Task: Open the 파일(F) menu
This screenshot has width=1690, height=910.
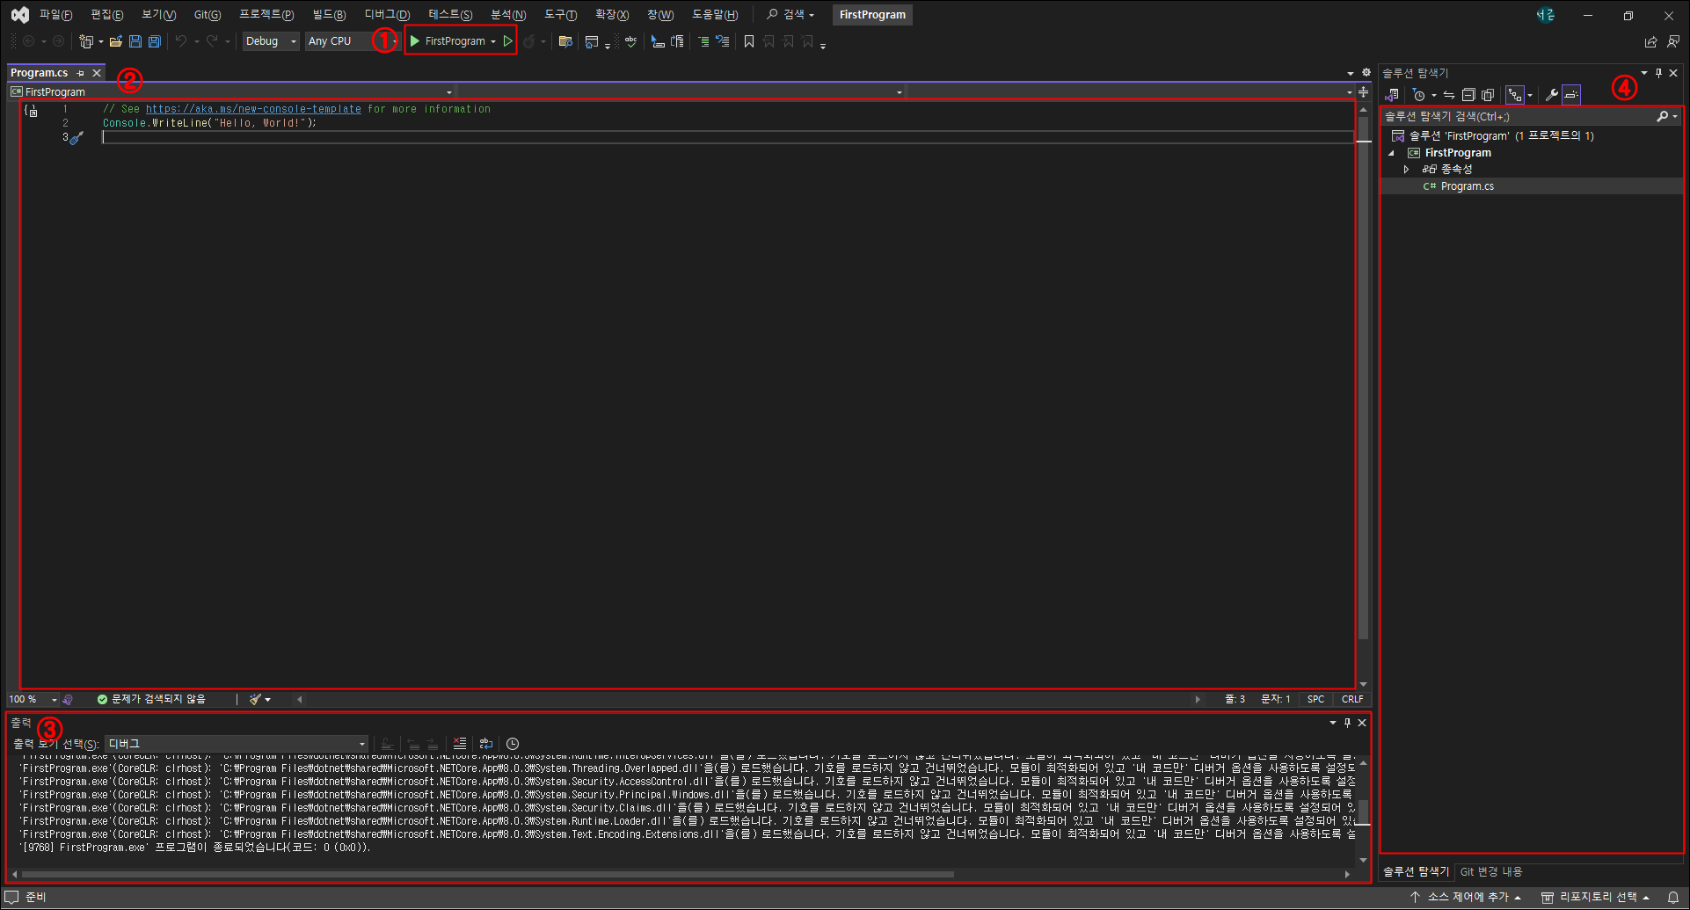Action: coord(55,15)
